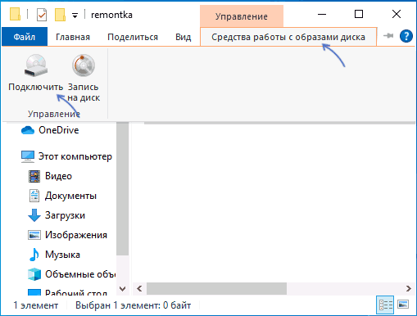The width and height of the screenshot is (417, 316).
Task: Click the folder icon in title bar
Action: pos(16,15)
